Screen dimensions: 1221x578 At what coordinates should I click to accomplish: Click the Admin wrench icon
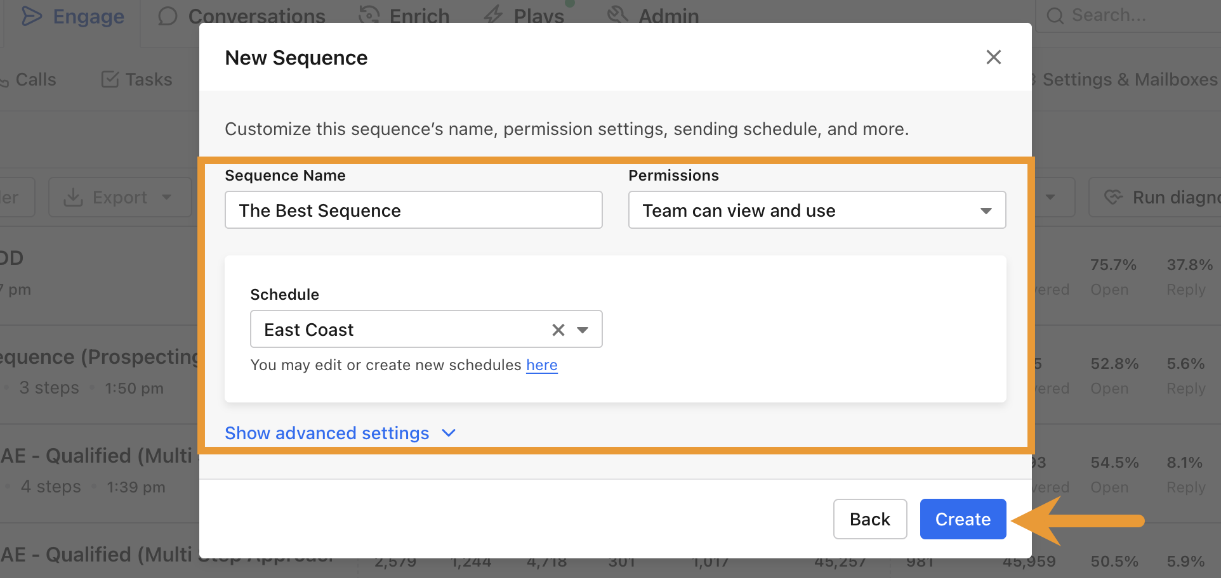point(617,14)
